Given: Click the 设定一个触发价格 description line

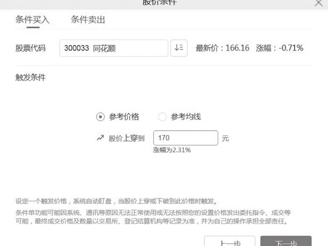Looking at the screenshot, I should [x=117, y=202].
